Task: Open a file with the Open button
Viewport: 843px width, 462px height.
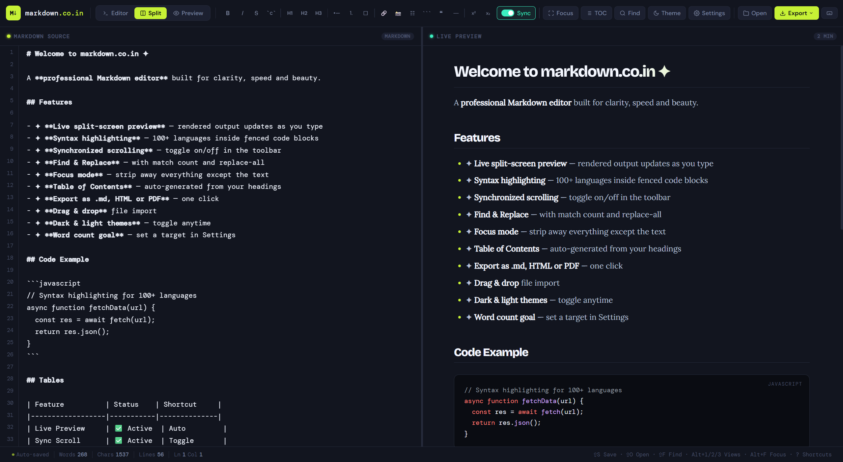Action: click(755, 13)
